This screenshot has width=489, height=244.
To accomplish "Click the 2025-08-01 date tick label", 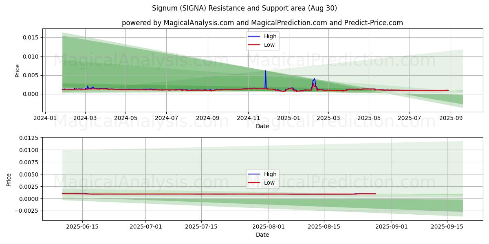I will 268,227.
